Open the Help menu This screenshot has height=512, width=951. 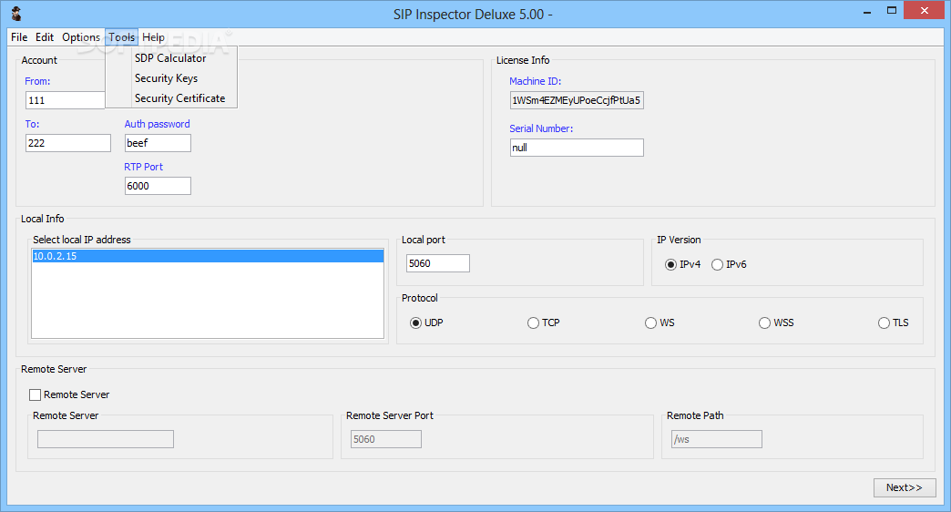pyautogui.click(x=153, y=37)
